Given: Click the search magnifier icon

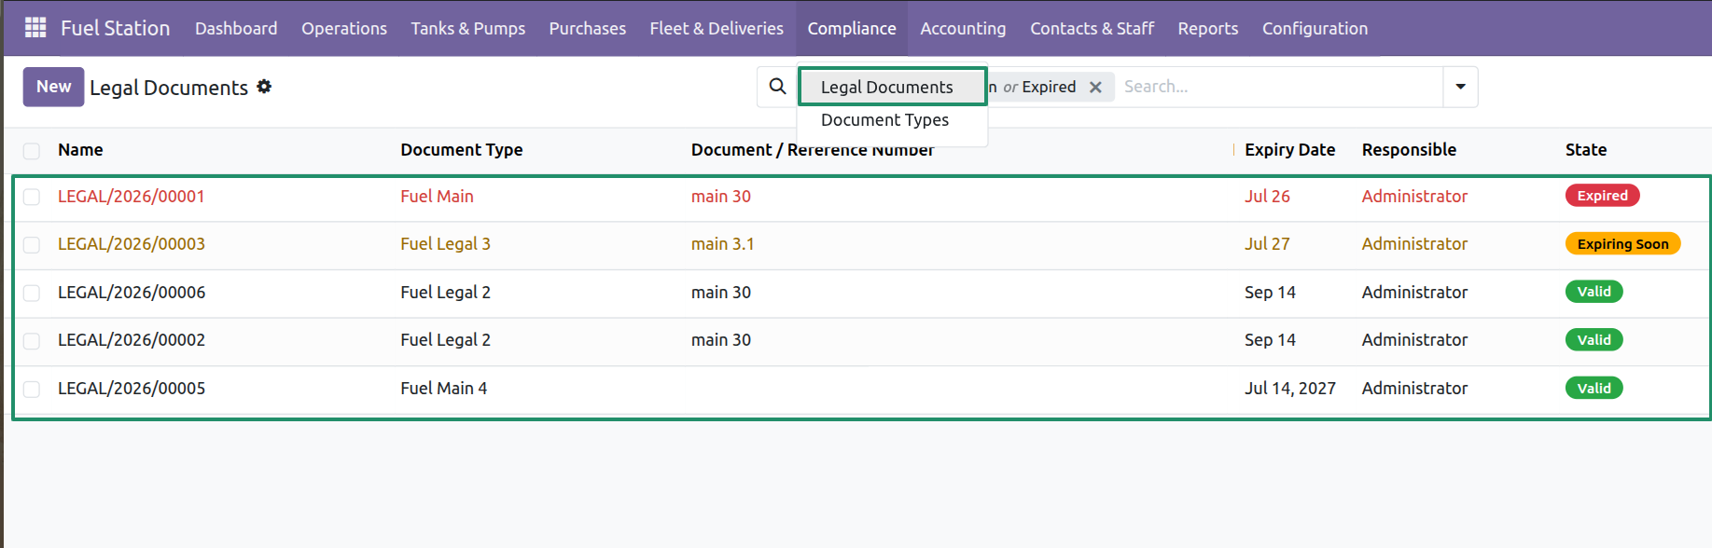Looking at the screenshot, I should pyautogui.click(x=777, y=87).
